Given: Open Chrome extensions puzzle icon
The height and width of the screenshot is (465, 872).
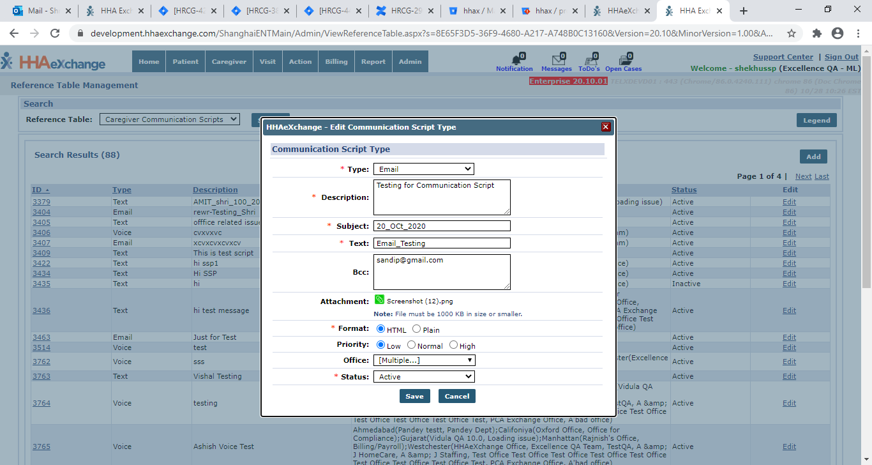Looking at the screenshot, I should pyautogui.click(x=817, y=34).
